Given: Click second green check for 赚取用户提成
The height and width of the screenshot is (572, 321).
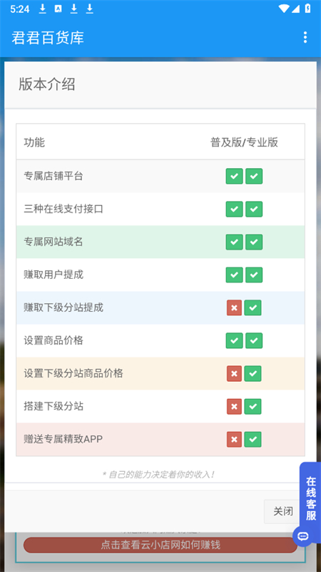Looking at the screenshot, I should coord(254,275).
